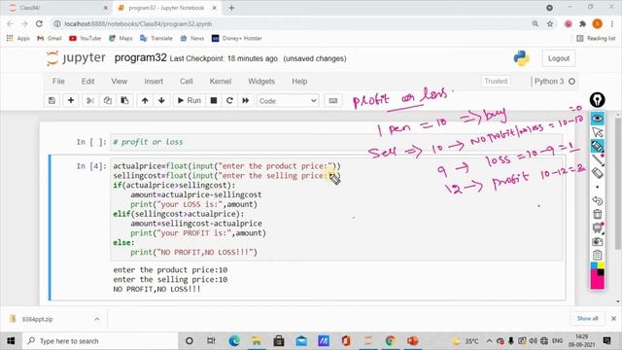Open Chrome three-dot menu
This screenshot has width=622, height=350.
click(x=612, y=23)
